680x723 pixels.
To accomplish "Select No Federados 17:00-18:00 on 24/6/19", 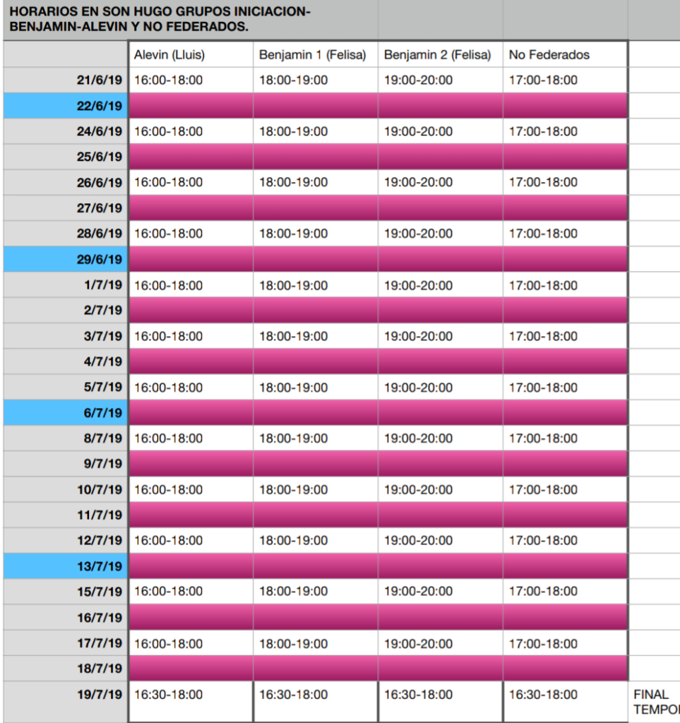I will pyautogui.click(x=565, y=131).
